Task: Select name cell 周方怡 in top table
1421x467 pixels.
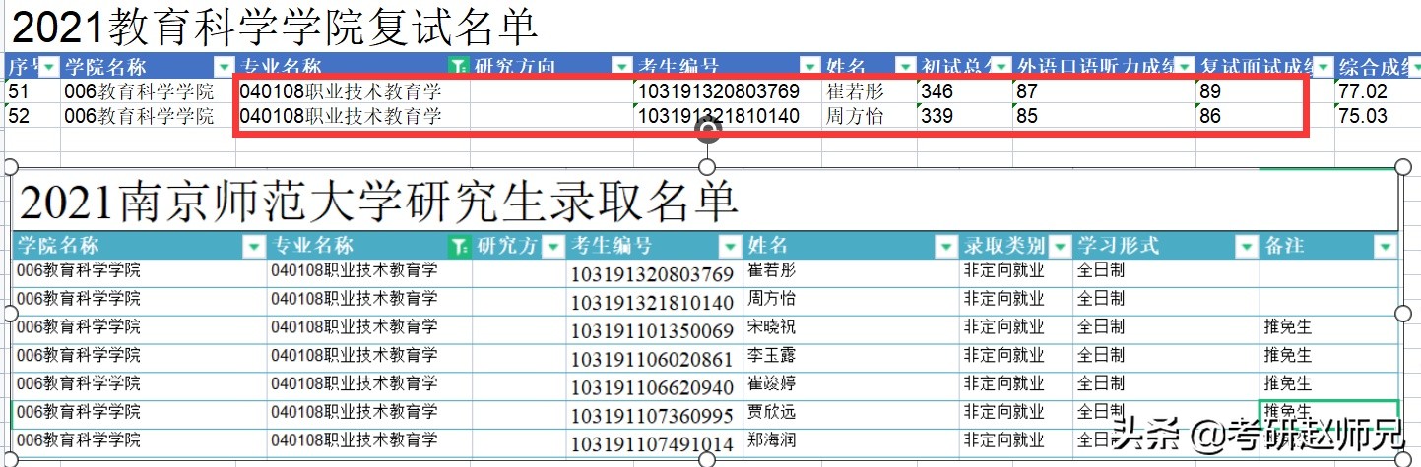Action: point(870,116)
